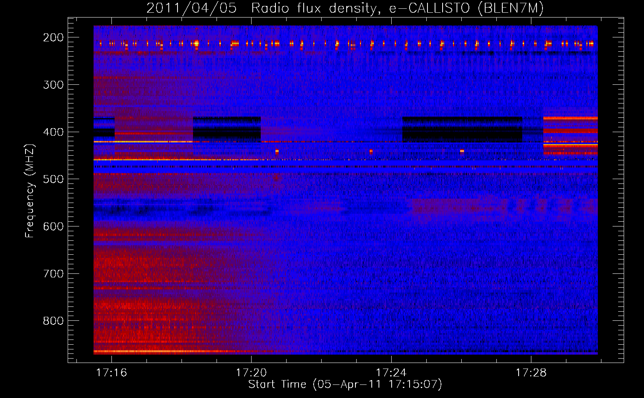Click the 700 frequency tick label
The height and width of the screenshot is (398, 644).
[x=53, y=274]
